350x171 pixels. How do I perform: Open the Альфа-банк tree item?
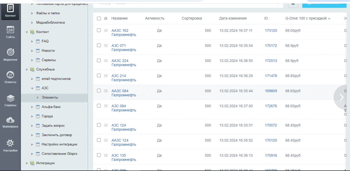pyautogui.click(x=51, y=107)
